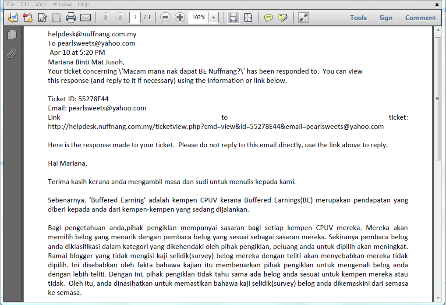Click the 'Bagi pengetahuan anda' paragraph start

(86, 228)
